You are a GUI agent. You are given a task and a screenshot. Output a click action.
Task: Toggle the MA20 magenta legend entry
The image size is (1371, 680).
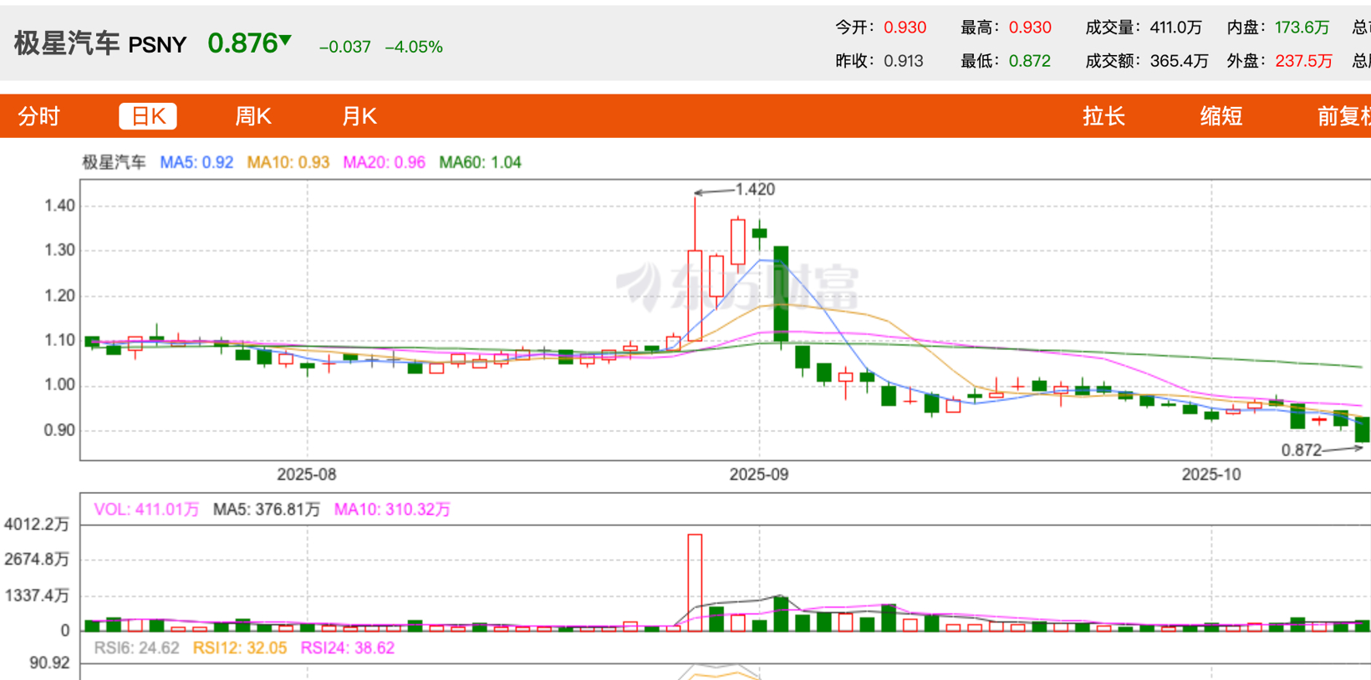tap(384, 162)
